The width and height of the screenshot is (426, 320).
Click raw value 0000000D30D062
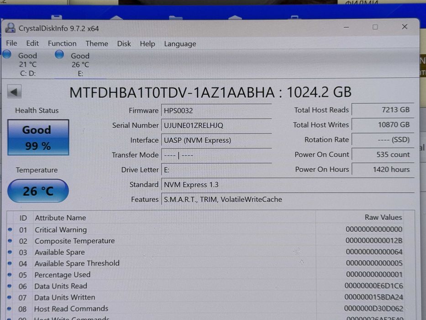(374, 308)
